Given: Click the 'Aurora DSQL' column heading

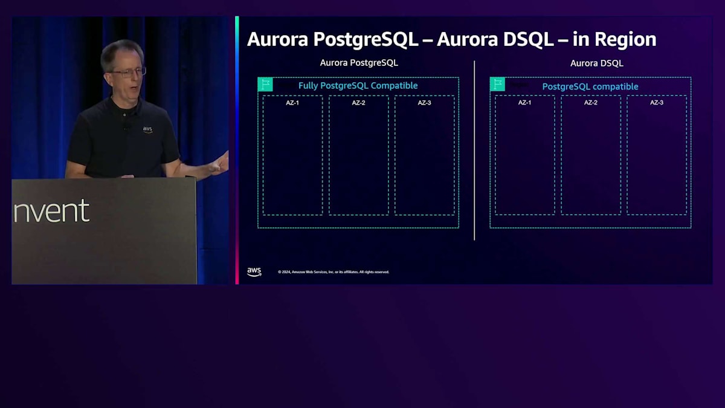Looking at the screenshot, I should [597, 63].
